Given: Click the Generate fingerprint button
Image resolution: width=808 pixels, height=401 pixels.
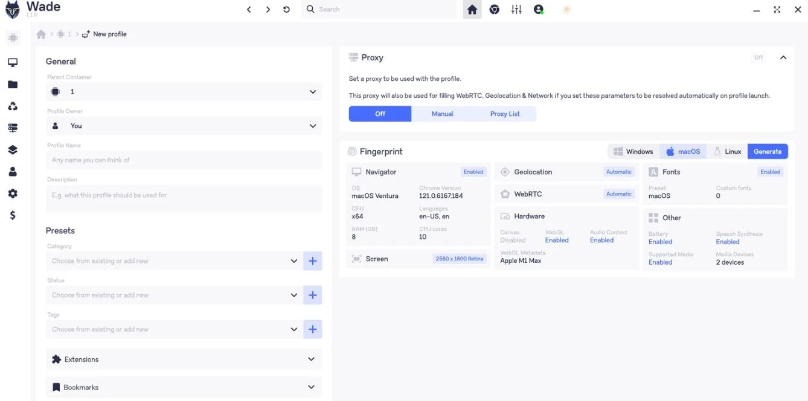Looking at the screenshot, I should [768, 152].
